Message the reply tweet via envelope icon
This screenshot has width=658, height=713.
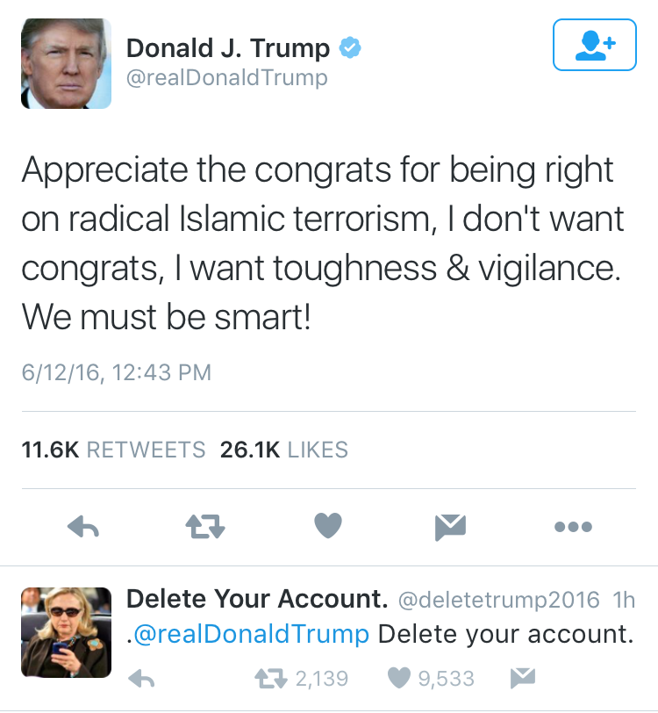pos(522,677)
